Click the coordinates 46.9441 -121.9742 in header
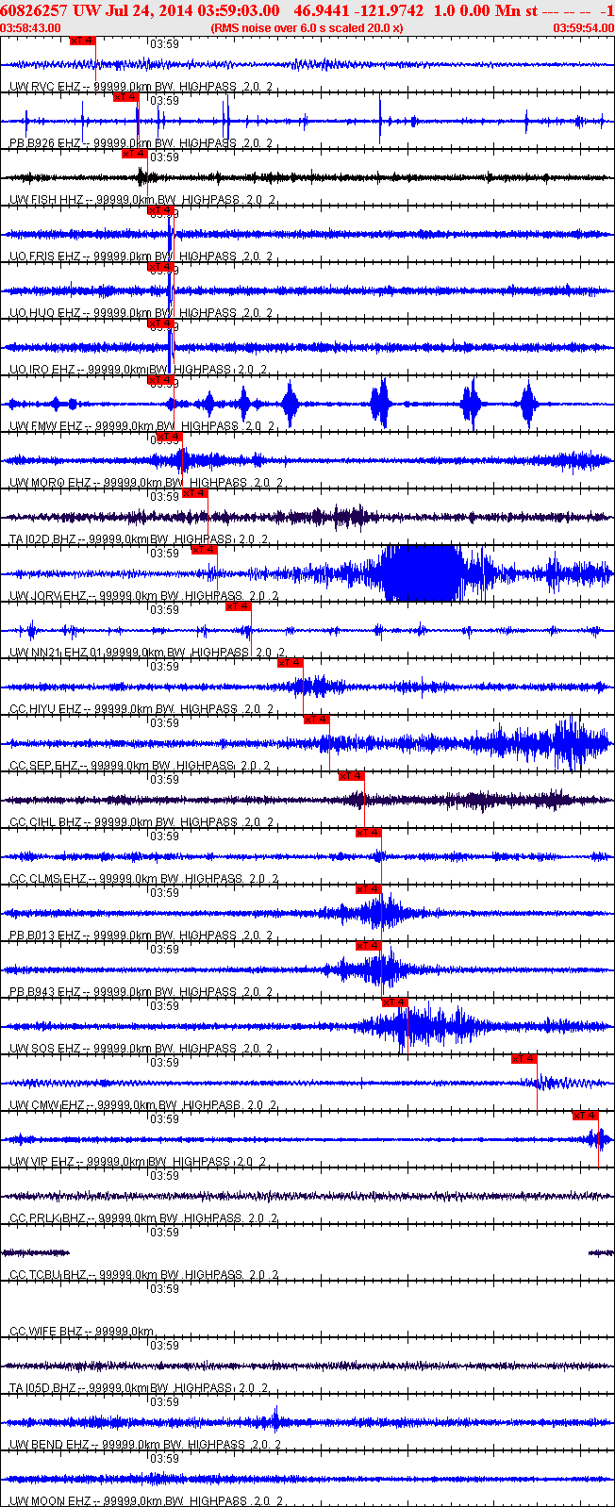 coord(359,10)
